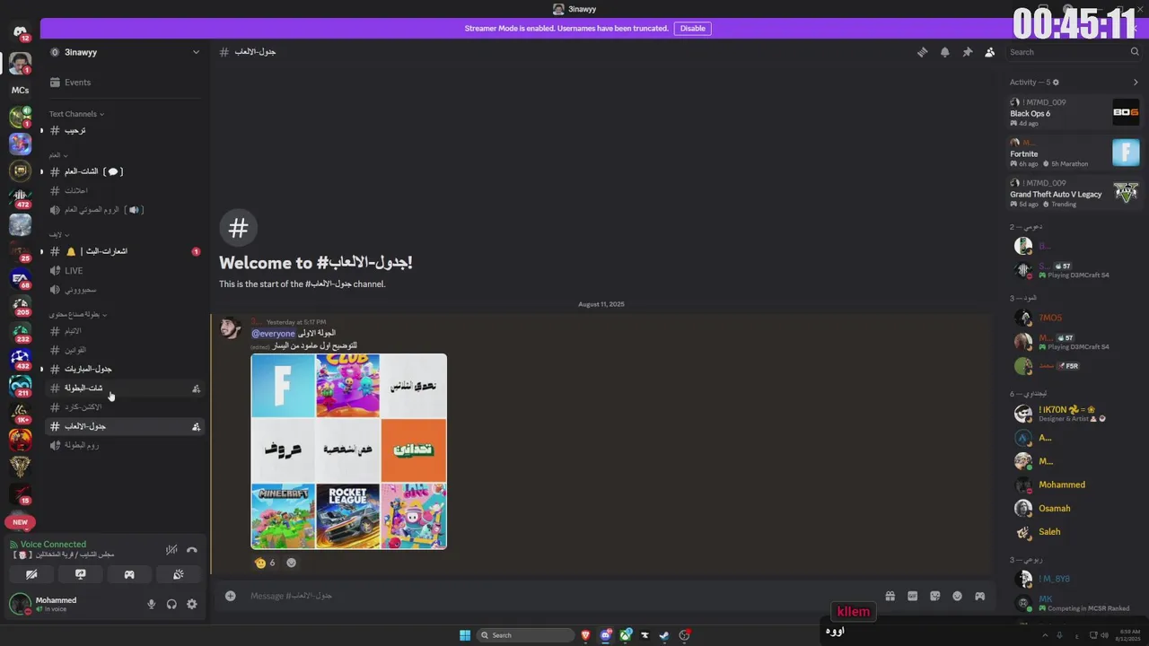Open Grand Theft Auto V Legacy activity
This screenshot has width=1149, height=646.
coord(1074,194)
